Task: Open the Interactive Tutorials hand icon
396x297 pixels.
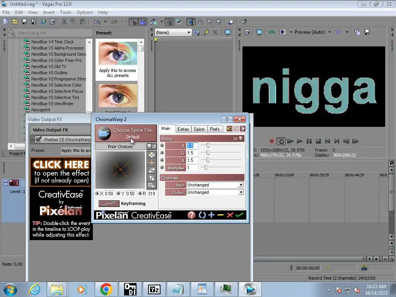Action: pos(231,22)
